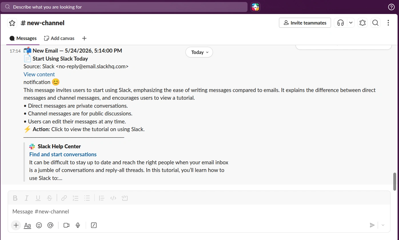Click the search bar at top
Viewport: 399px width, 240px height.
coord(124,7)
